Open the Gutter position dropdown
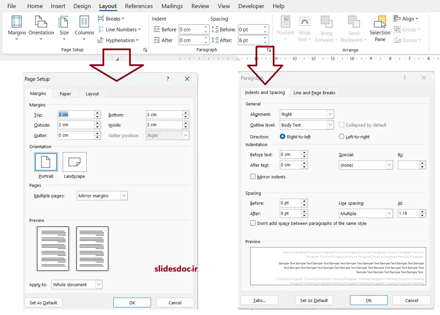Viewport: 440px width, 315px height. click(185, 135)
